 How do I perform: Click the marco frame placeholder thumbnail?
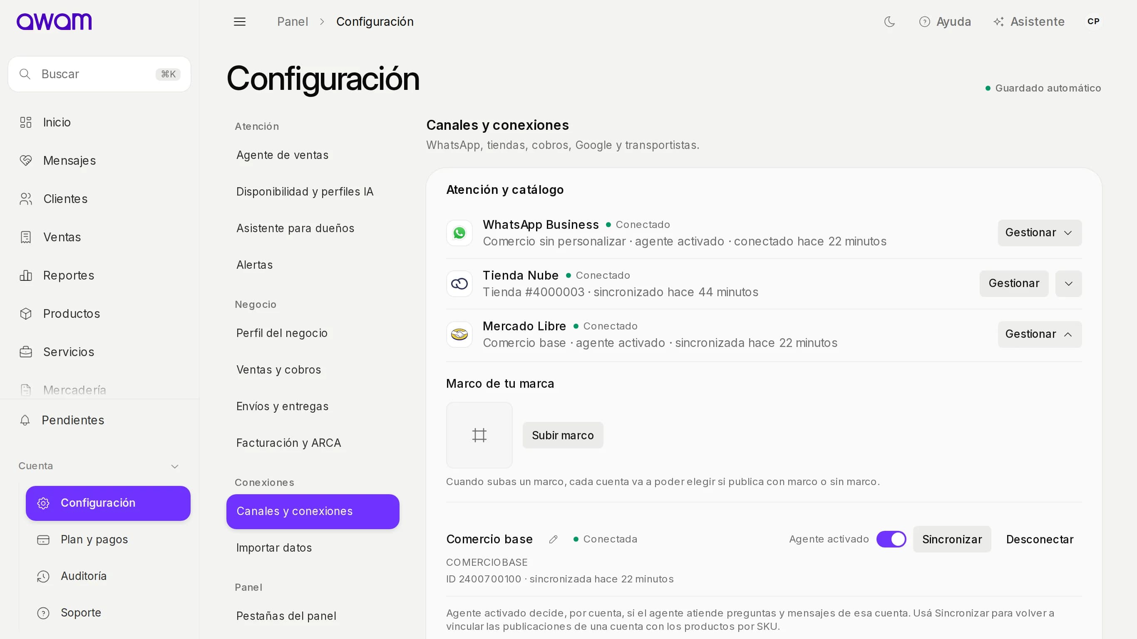[479, 435]
